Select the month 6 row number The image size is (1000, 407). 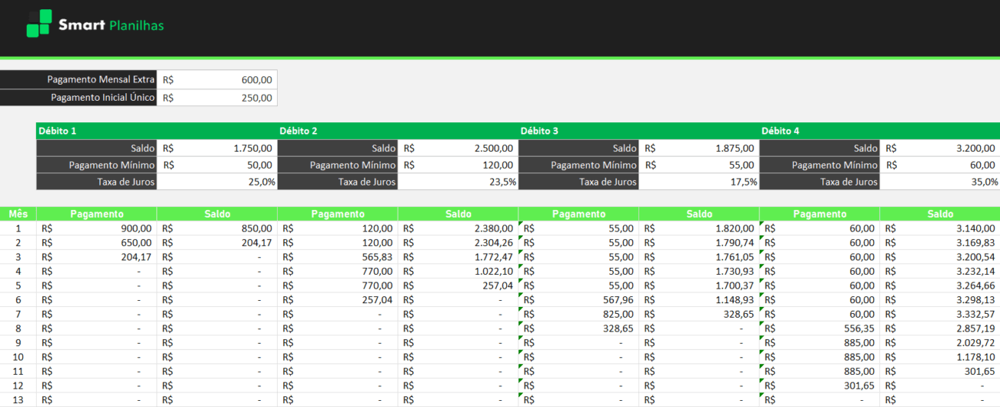18,300
